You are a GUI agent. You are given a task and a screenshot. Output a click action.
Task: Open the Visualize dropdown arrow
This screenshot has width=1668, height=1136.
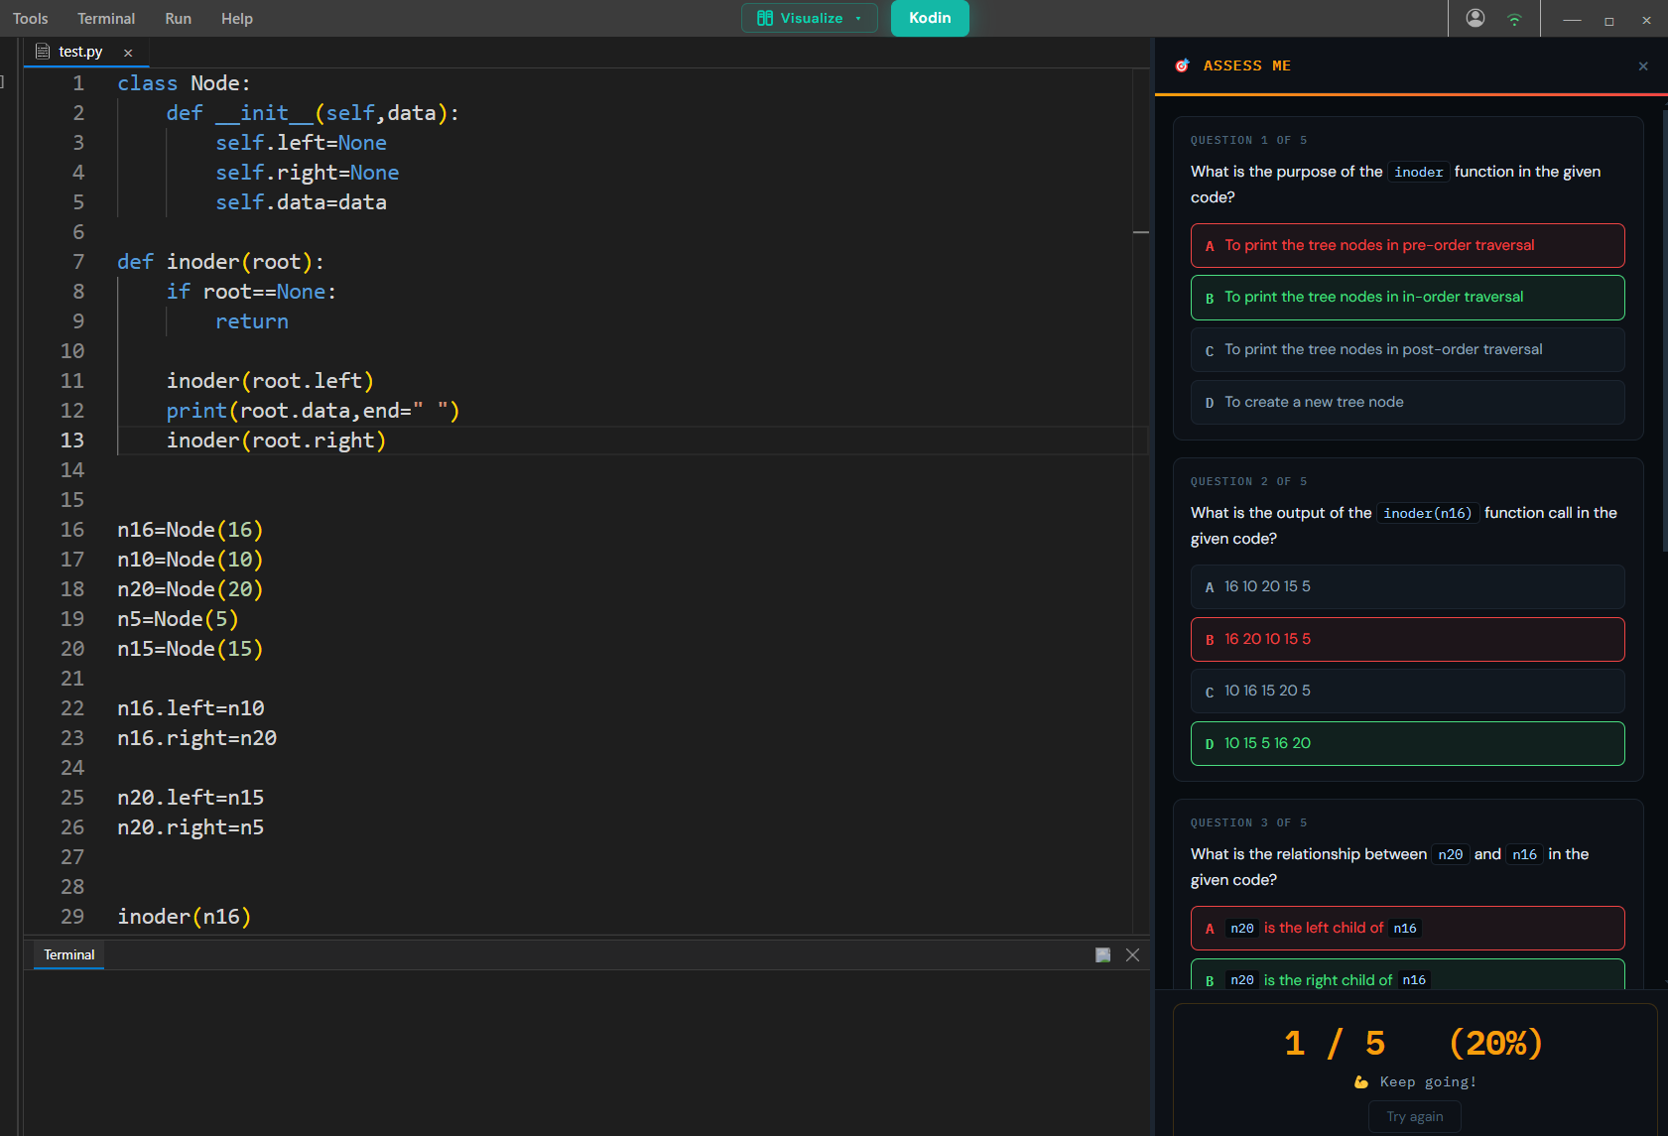click(x=858, y=18)
